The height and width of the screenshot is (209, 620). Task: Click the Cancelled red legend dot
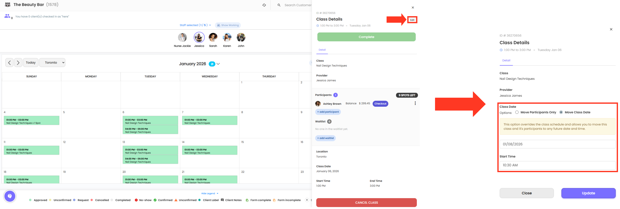click(x=92, y=200)
